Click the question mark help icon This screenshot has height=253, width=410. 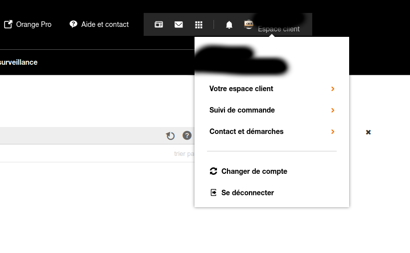(x=187, y=135)
